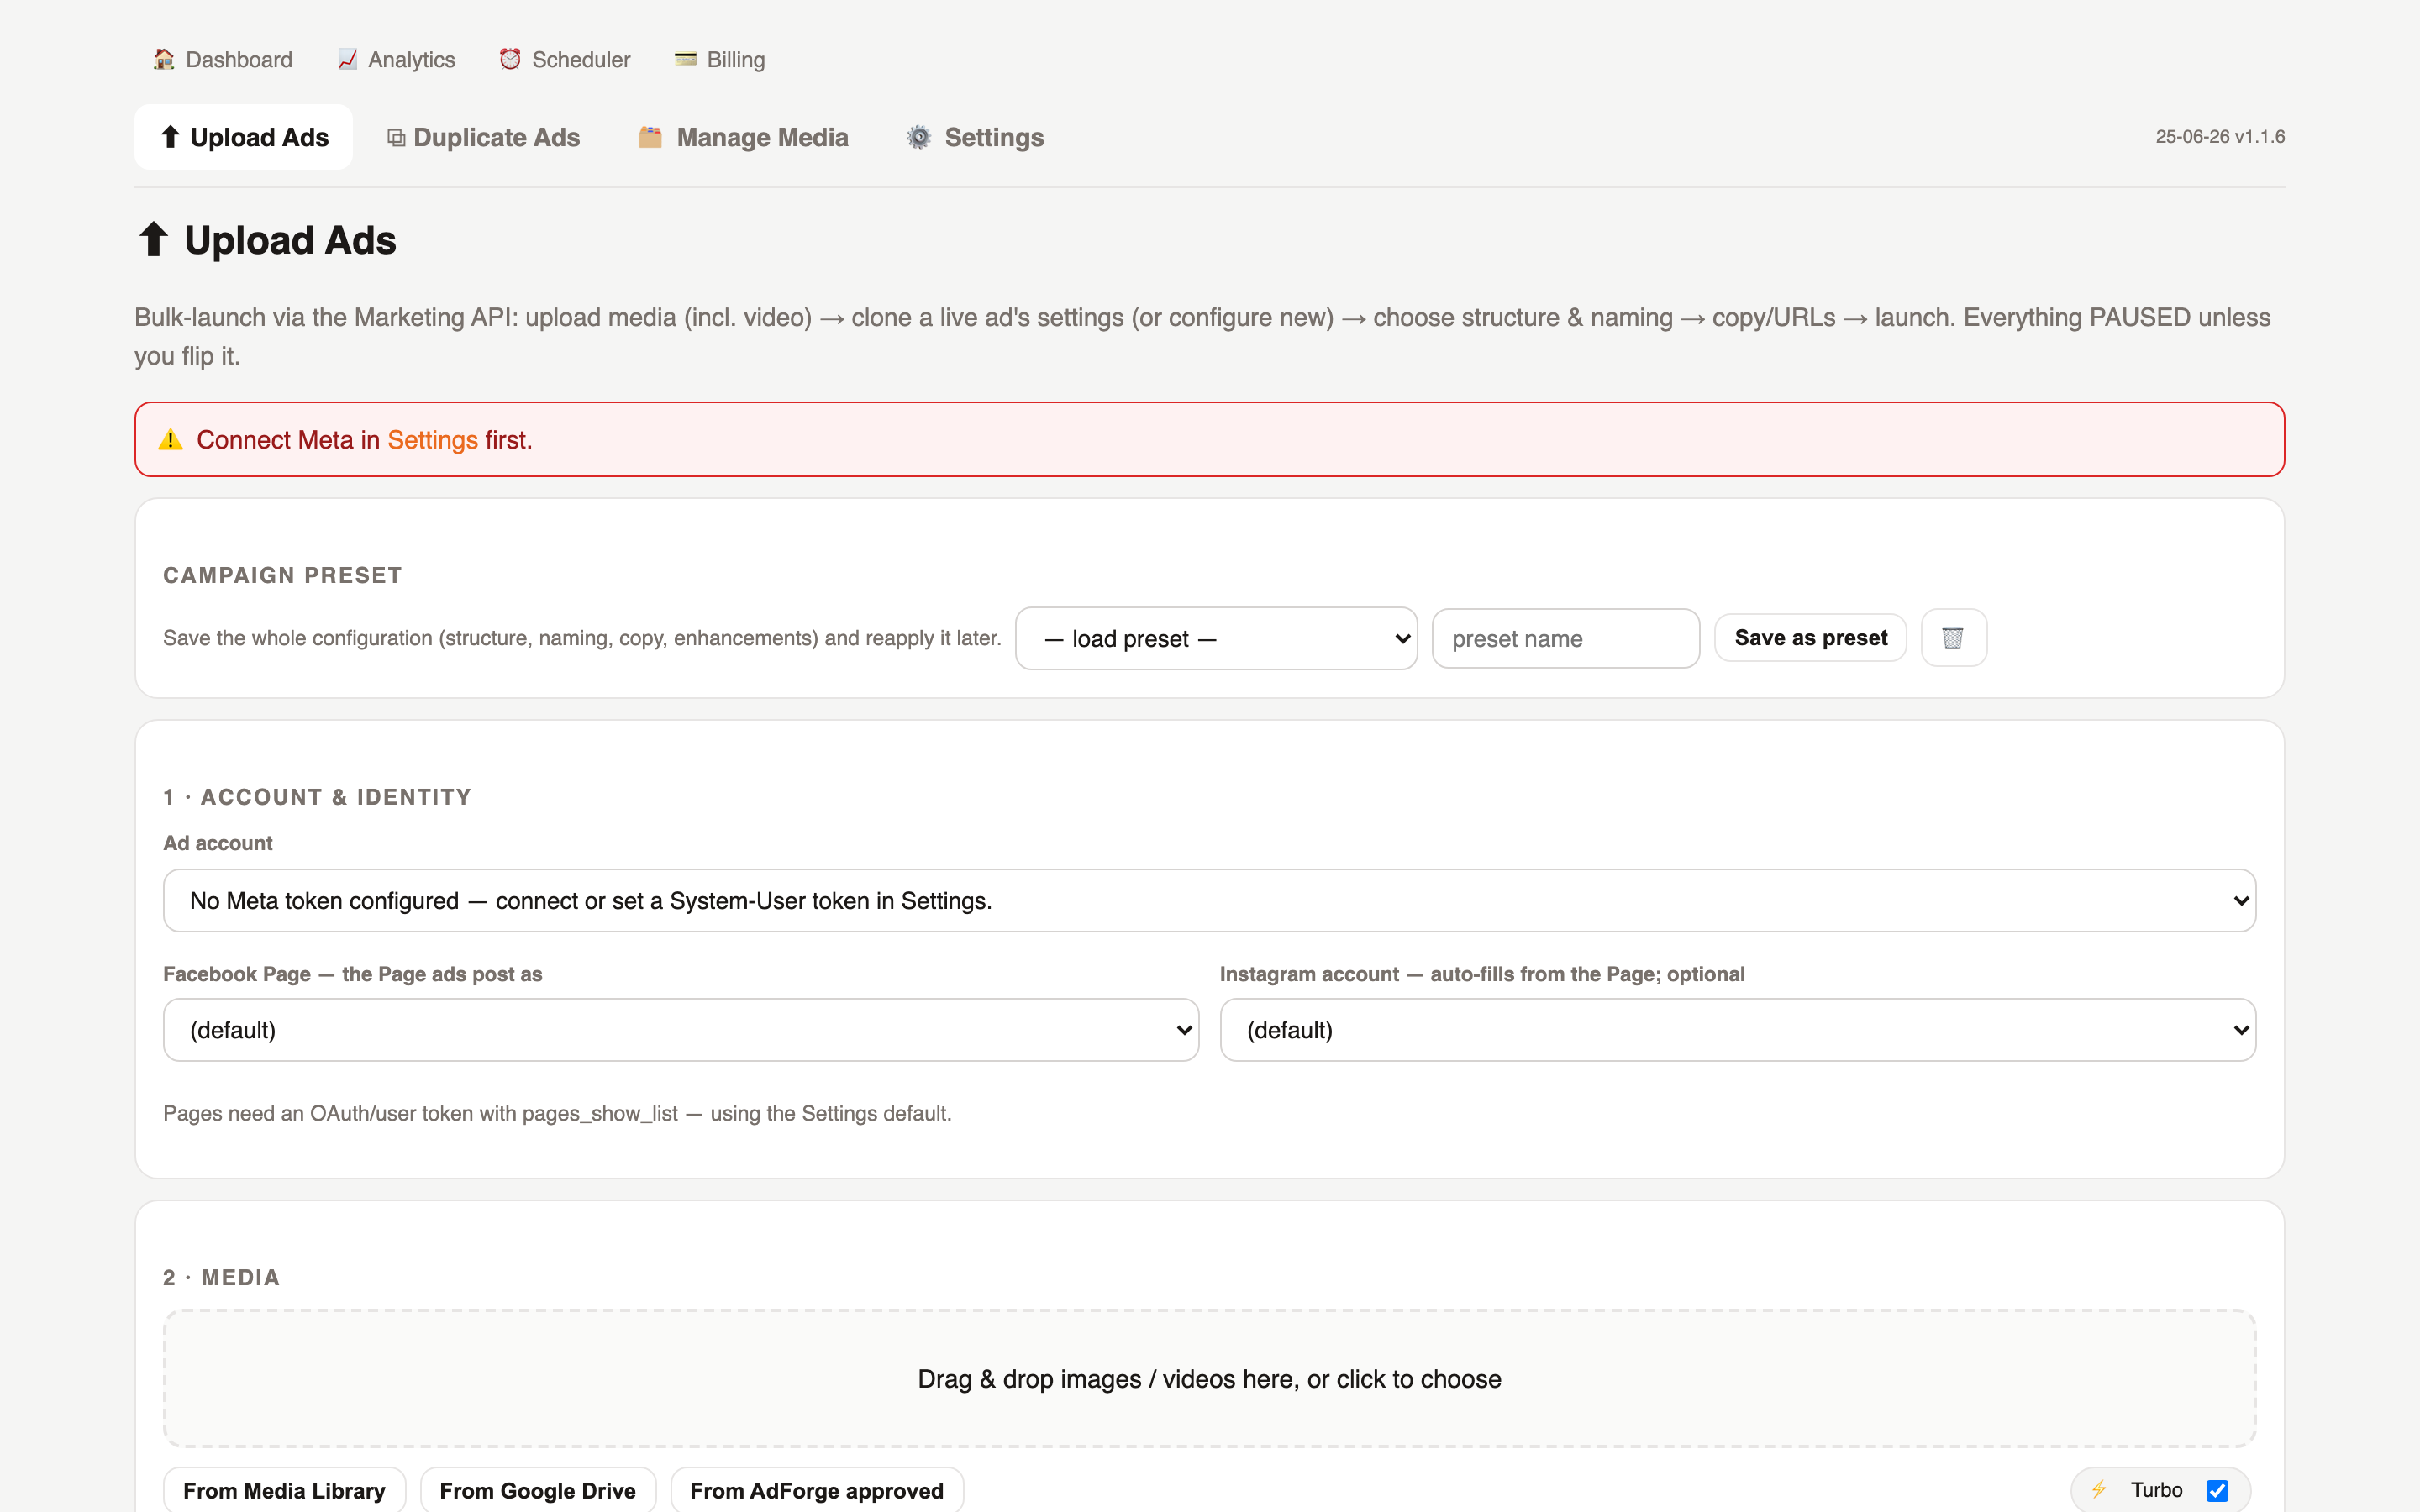Click the '2 · MEDIA' section heading
2420x1512 pixels.
point(221,1277)
